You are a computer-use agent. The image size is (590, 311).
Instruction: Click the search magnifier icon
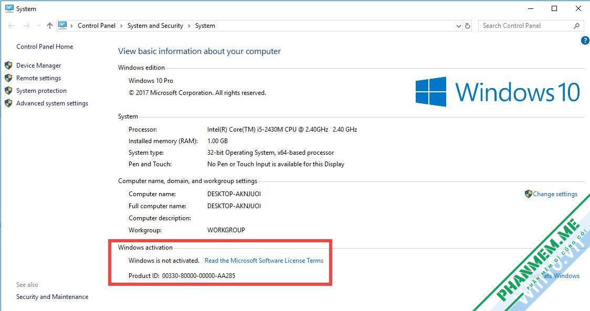pyautogui.click(x=576, y=26)
